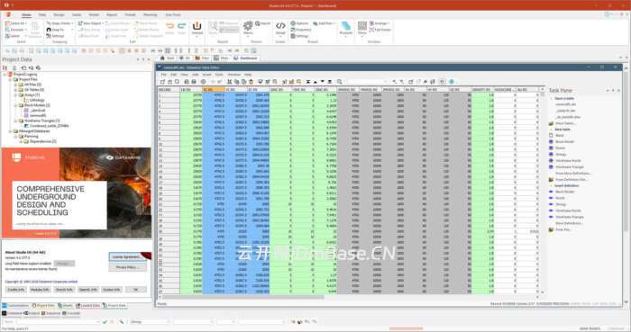631x332 pixels.
Task: Click the Search icon in Process group
Action: point(263,23)
